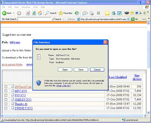151x123 pixels.
Task: Click the chart monitor toolbar icon
Action: click(x=119, y=13)
